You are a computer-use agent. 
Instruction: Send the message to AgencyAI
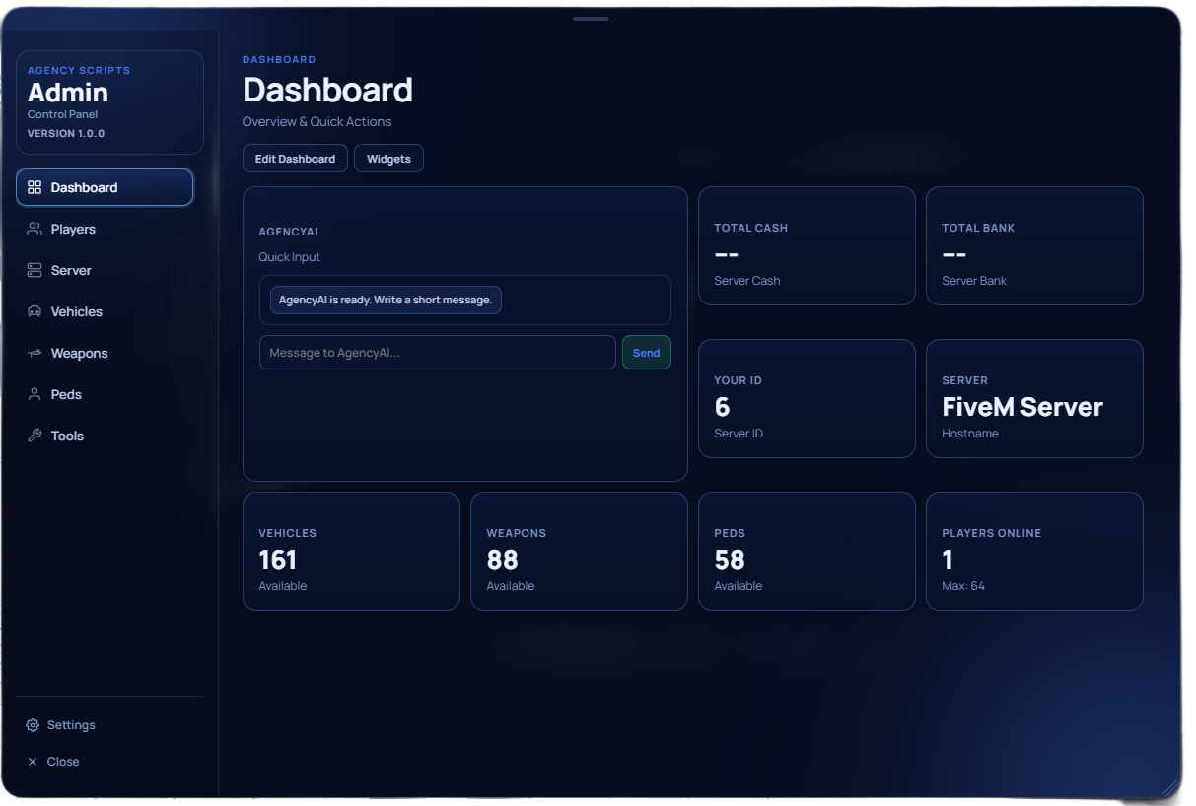click(x=647, y=353)
